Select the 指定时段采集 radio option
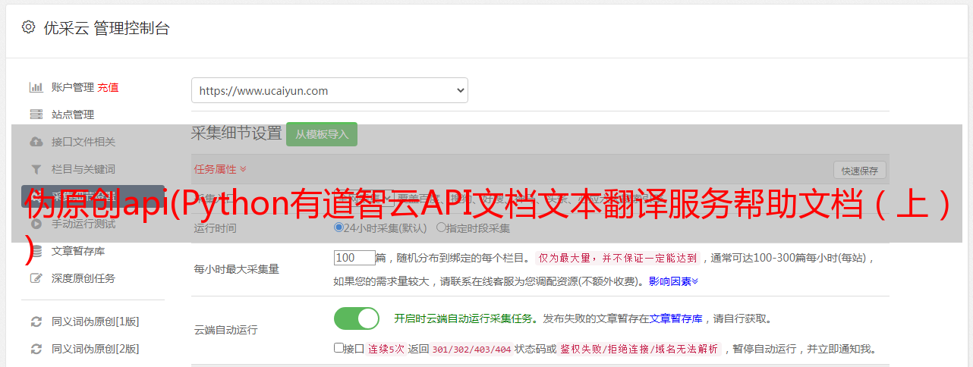The height and width of the screenshot is (367, 973). coord(441,227)
